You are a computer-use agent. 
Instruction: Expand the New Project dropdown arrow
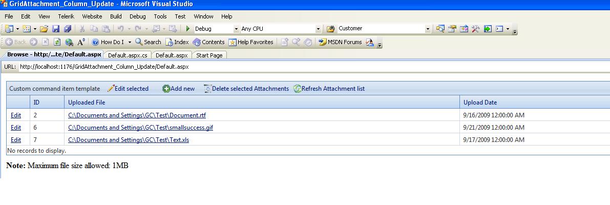pyautogui.click(x=17, y=29)
